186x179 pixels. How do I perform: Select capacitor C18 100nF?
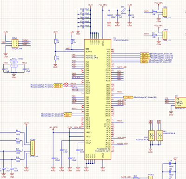(170, 164)
